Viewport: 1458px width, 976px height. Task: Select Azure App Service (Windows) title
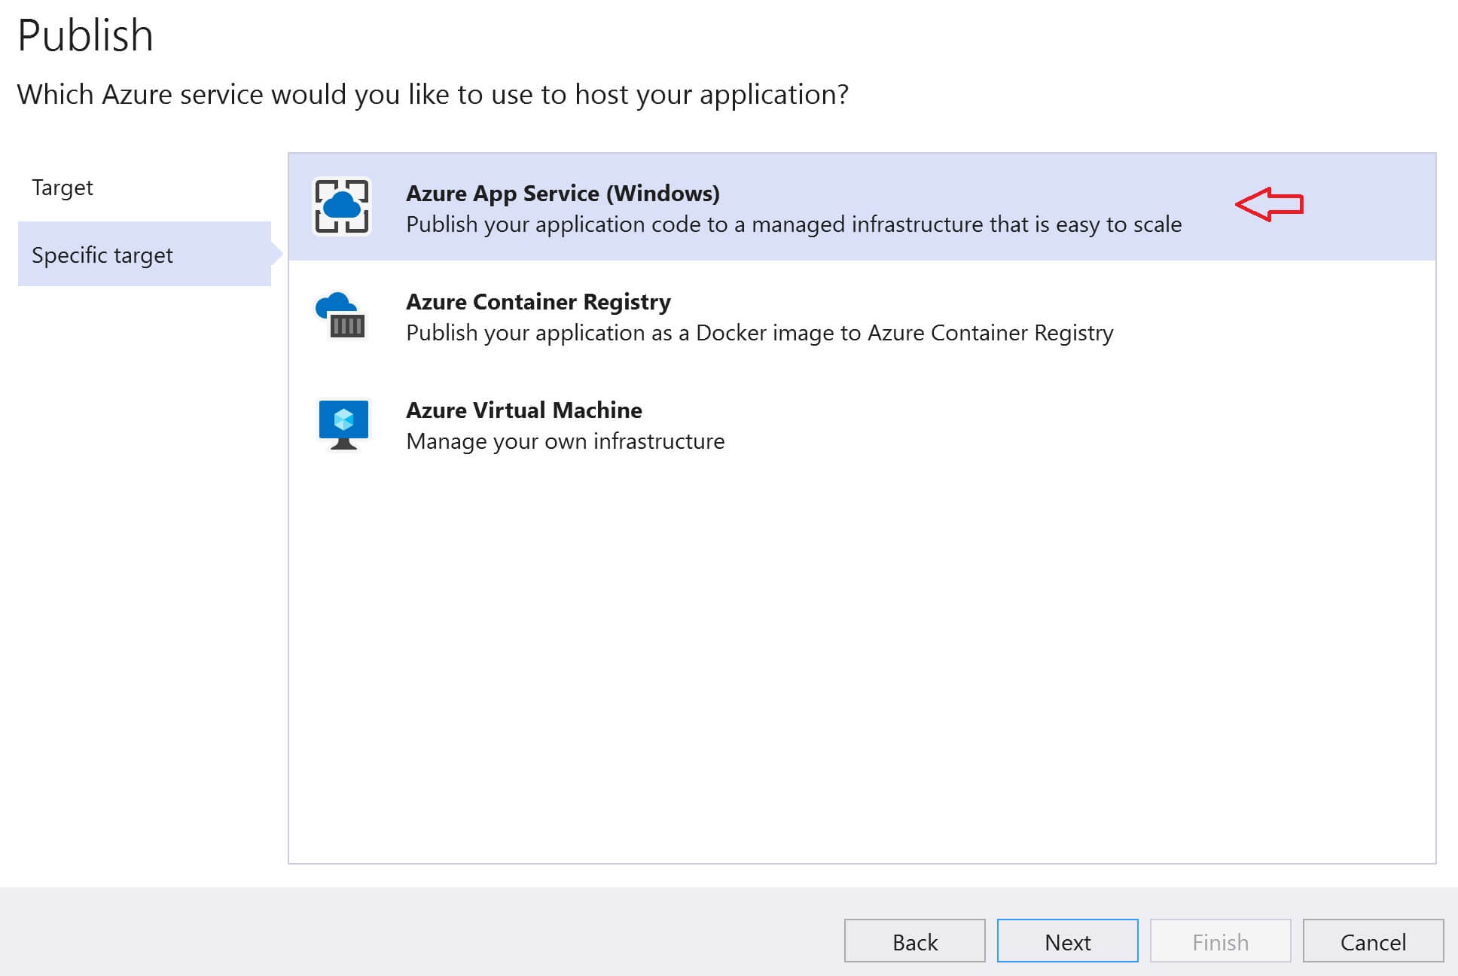pos(563,194)
